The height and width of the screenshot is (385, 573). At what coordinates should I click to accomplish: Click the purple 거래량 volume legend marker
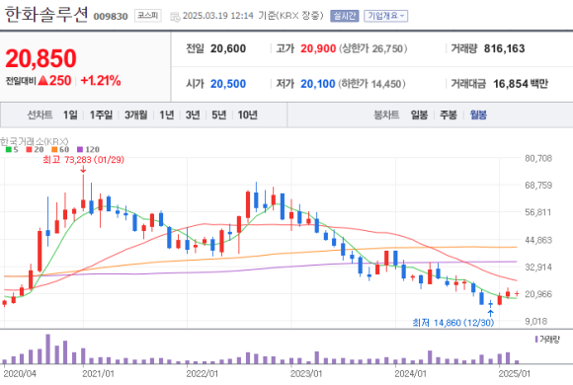pos(536,340)
